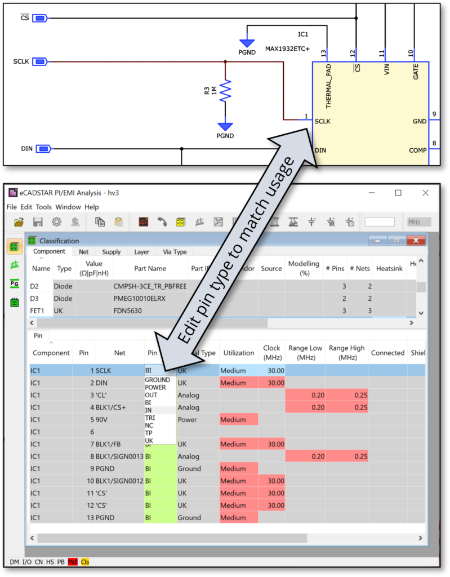
Task: Switch to the Net tab
Action: click(83, 252)
